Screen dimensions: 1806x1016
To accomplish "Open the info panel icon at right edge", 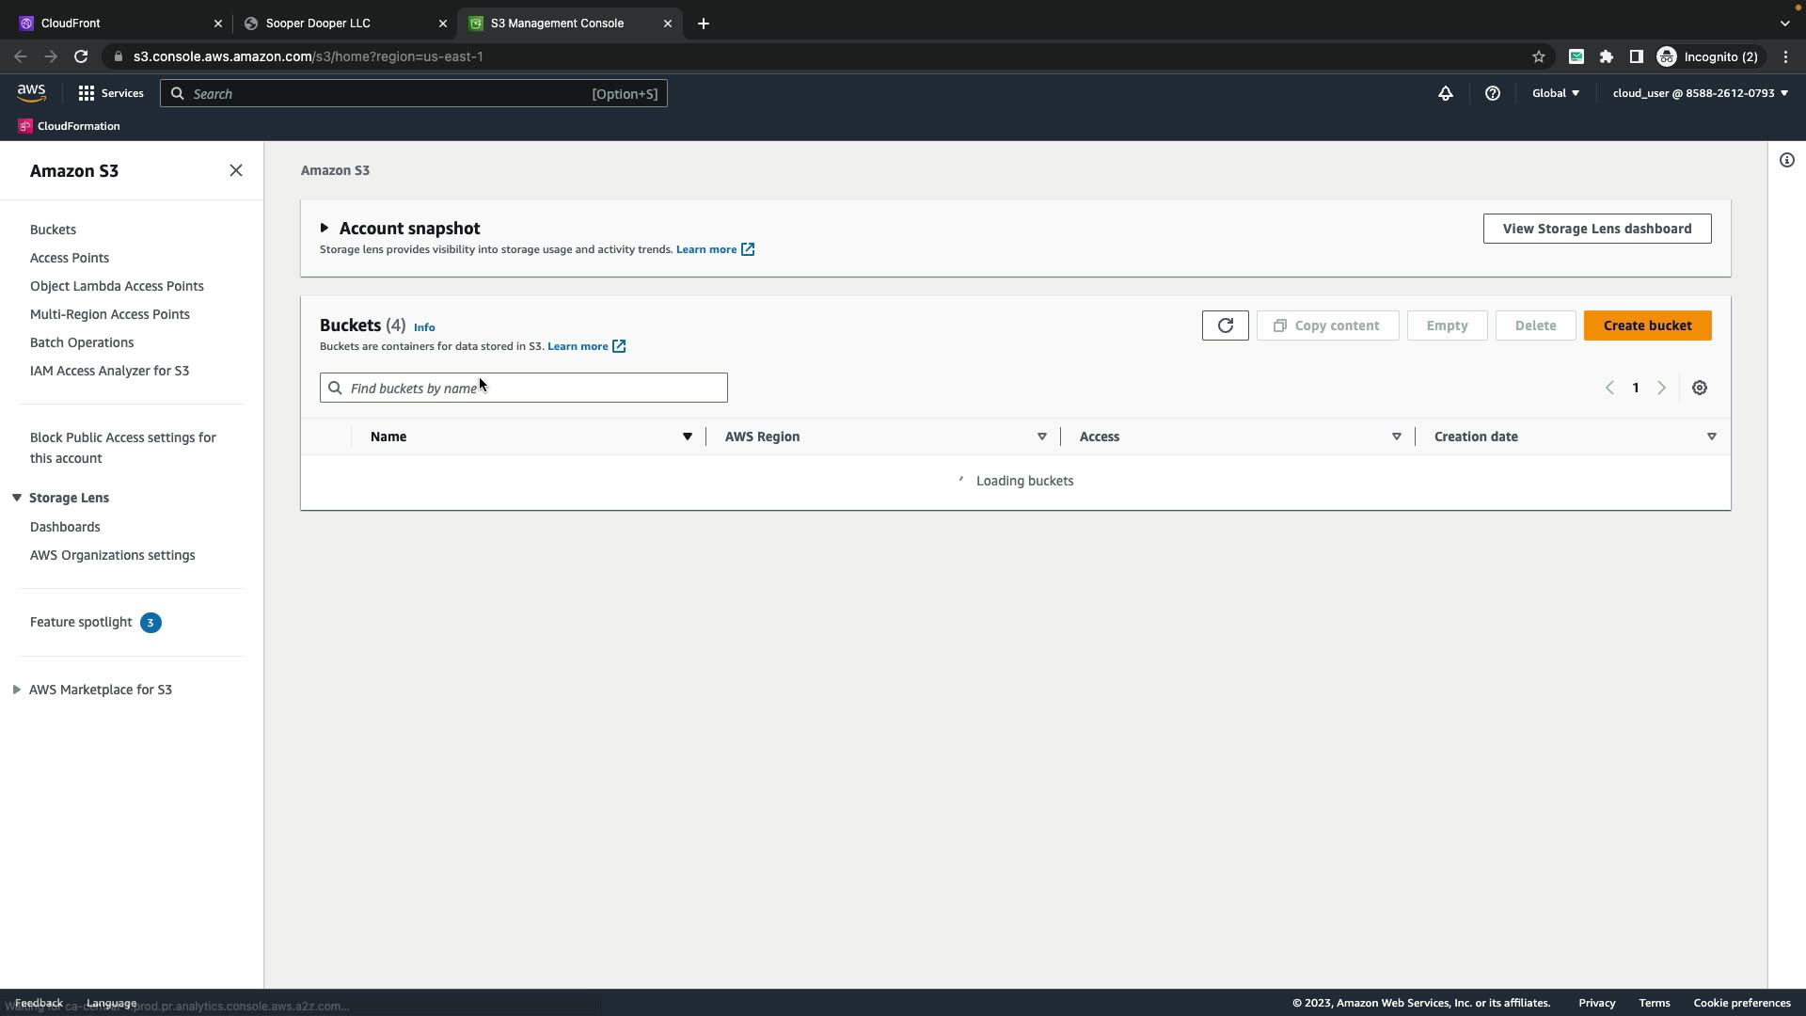I will click(1786, 160).
